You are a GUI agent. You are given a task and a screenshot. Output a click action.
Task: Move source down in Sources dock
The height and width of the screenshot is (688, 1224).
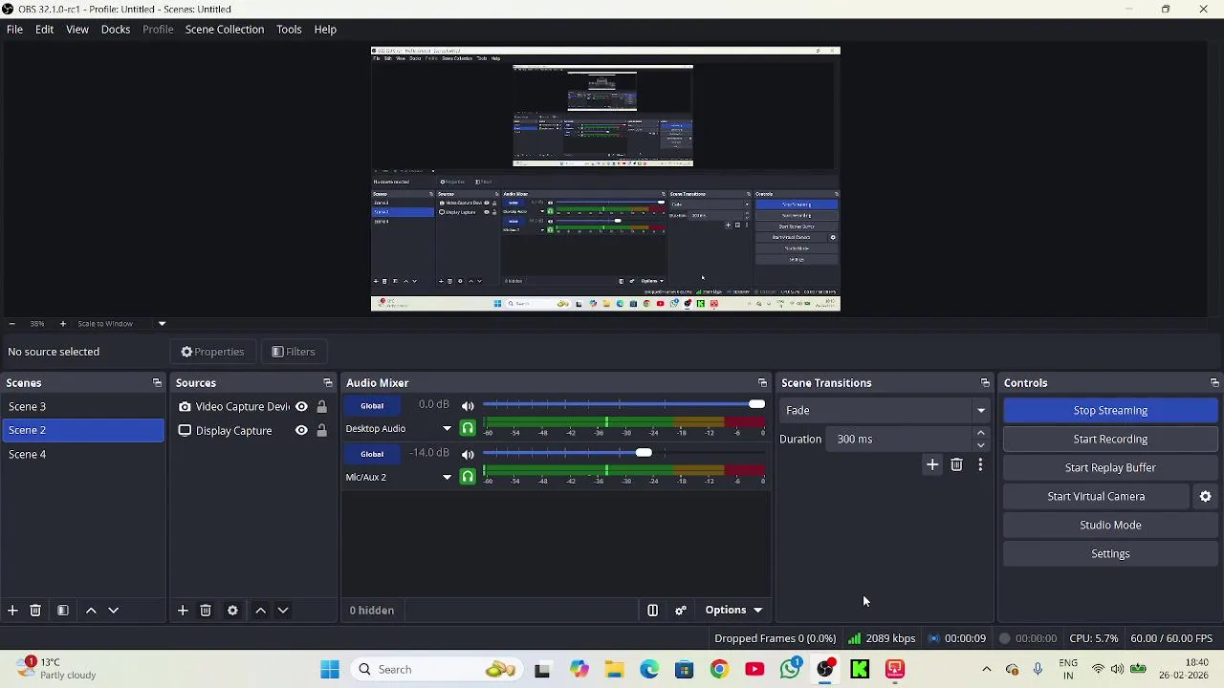(283, 610)
